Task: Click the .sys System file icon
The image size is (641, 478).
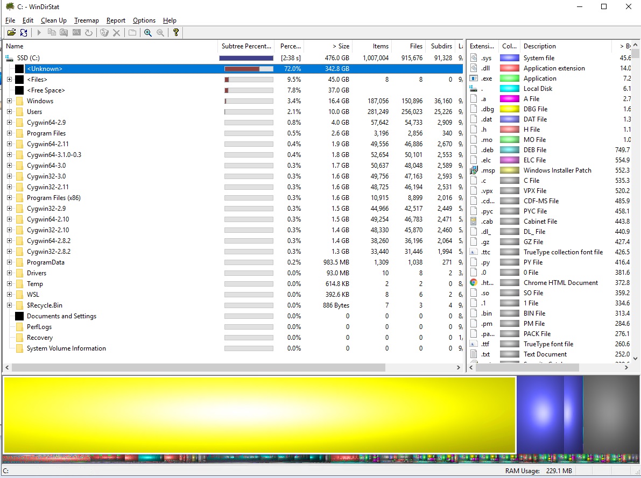Action: point(474,58)
